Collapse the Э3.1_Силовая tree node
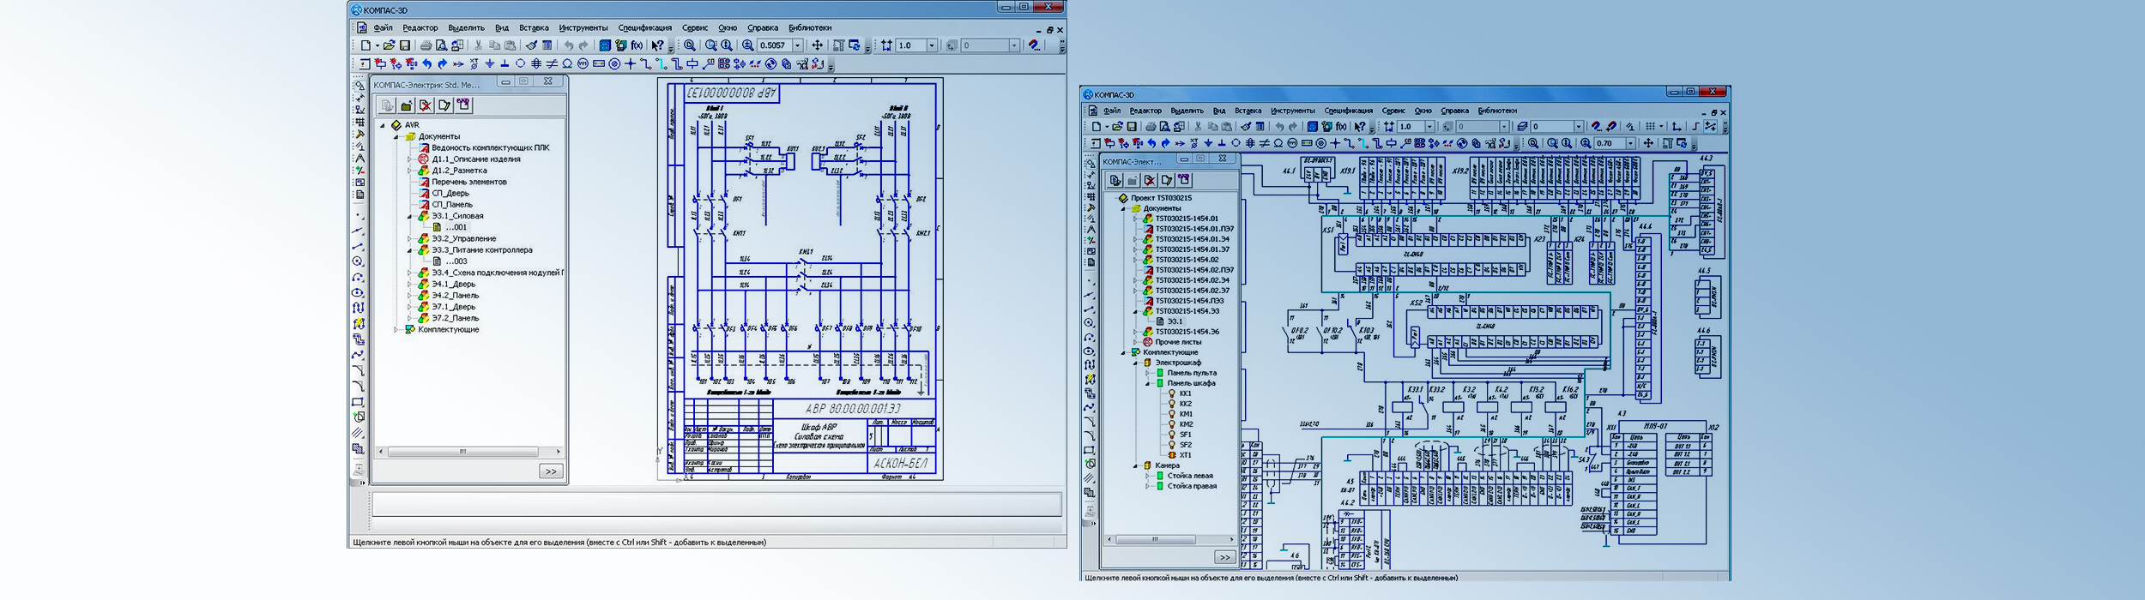This screenshot has height=600, width=2145. [x=409, y=217]
